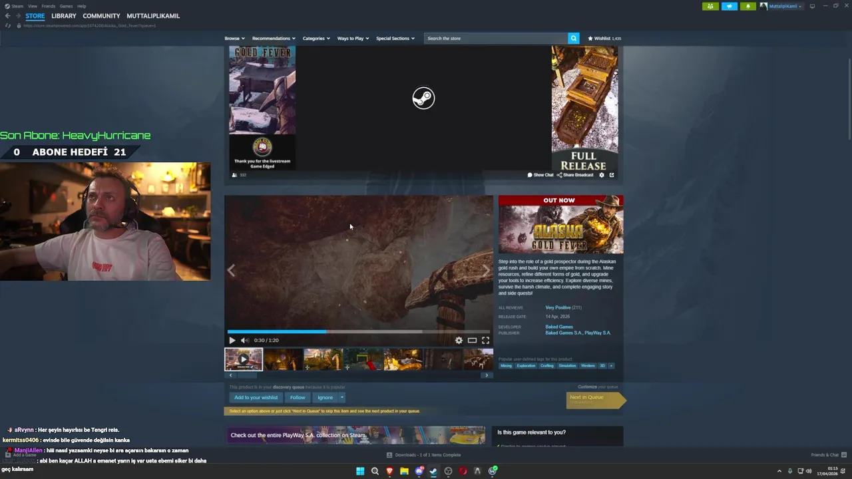
Task: Toggle theater mode on trailer
Action: pyautogui.click(x=472, y=340)
